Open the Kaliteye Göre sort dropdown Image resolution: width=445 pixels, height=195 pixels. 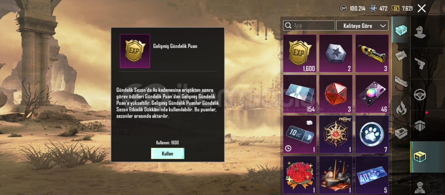pos(362,26)
